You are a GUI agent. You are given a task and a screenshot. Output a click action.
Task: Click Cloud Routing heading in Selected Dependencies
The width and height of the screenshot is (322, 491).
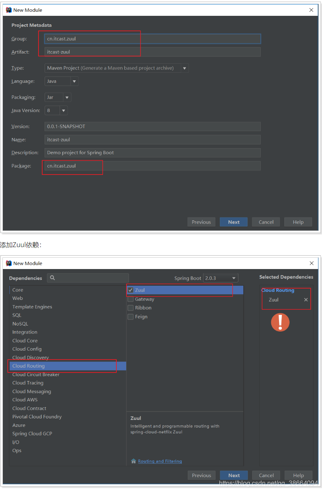coord(278,291)
